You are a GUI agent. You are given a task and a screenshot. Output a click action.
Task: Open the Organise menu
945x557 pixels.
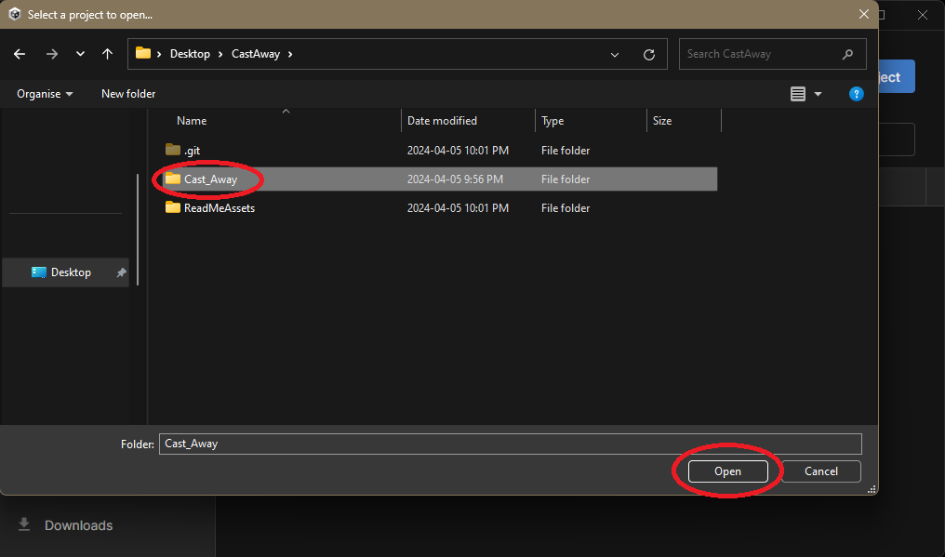[x=45, y=94]
